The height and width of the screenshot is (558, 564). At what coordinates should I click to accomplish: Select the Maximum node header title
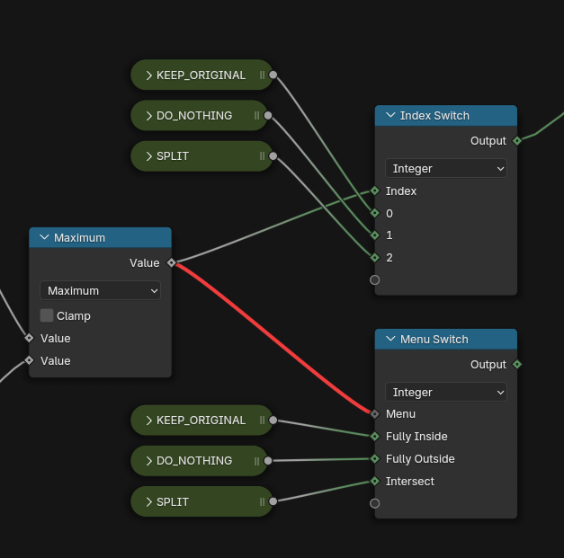[79, 238]
